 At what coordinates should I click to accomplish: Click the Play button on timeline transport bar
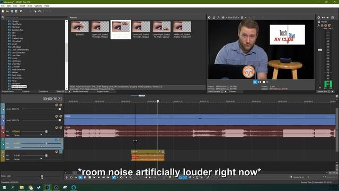point(81,177)
